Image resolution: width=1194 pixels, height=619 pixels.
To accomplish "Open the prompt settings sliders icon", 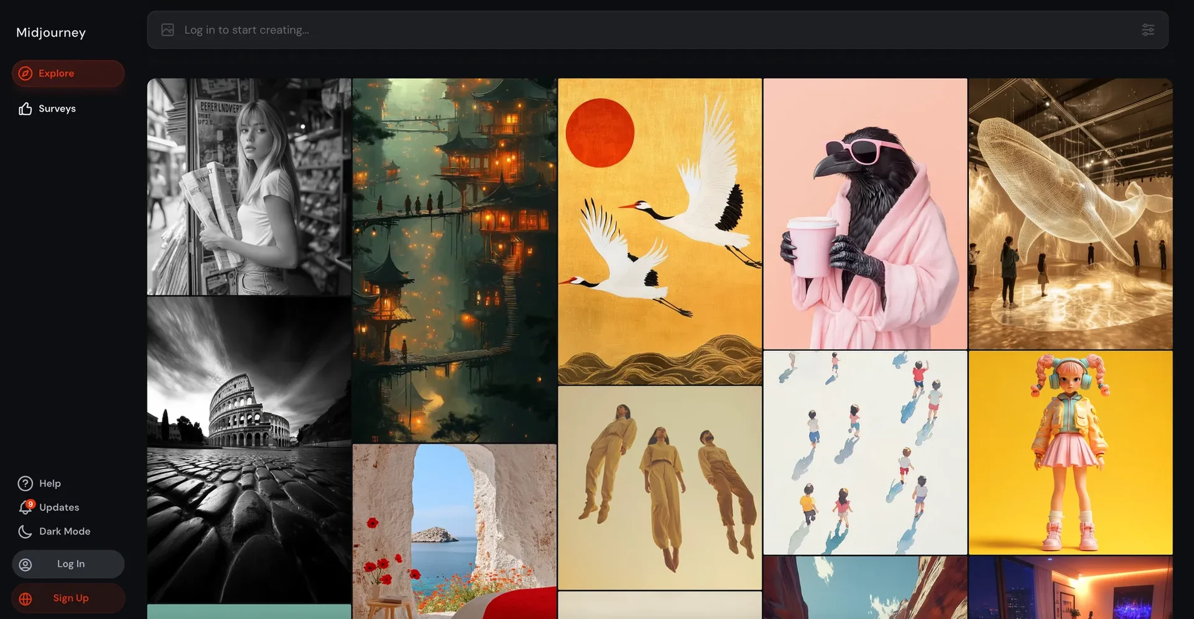I will tap(1148, 30).
